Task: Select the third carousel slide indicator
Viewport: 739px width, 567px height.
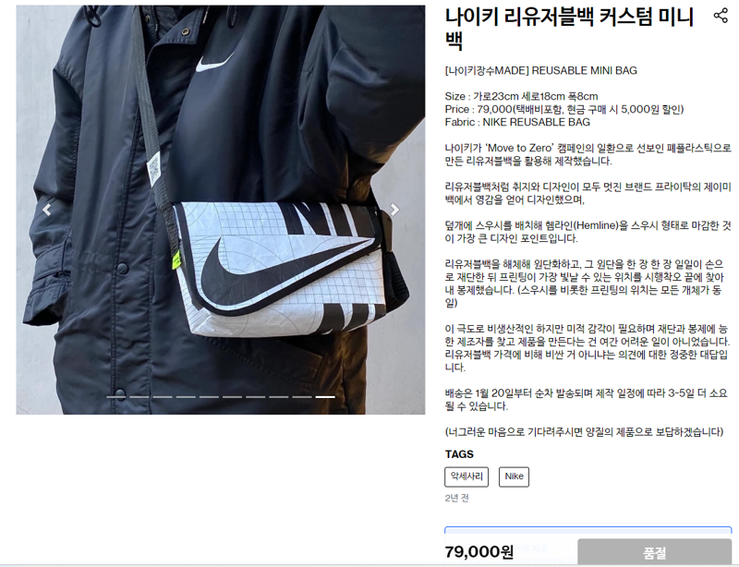Action: click(x=163, y=397)
